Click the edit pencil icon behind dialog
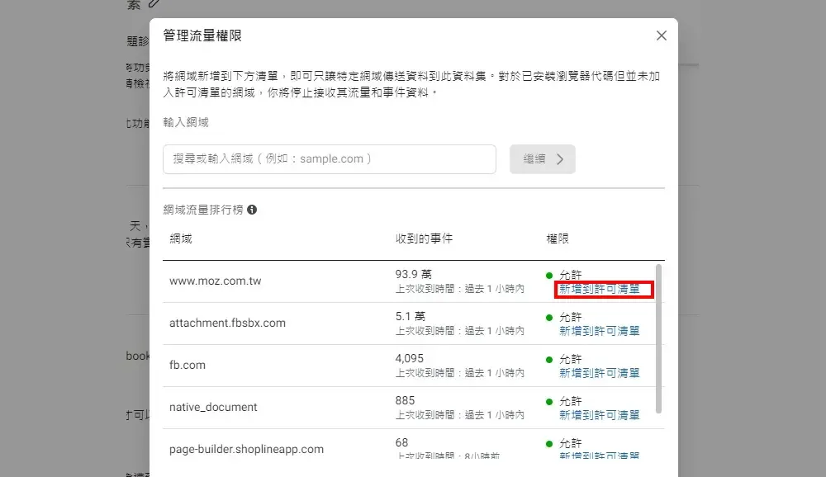 (154, 3)
